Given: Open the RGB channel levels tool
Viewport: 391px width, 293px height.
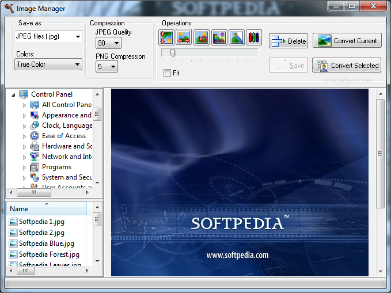Looking at the screenshot, I should (x=254, y=37).
